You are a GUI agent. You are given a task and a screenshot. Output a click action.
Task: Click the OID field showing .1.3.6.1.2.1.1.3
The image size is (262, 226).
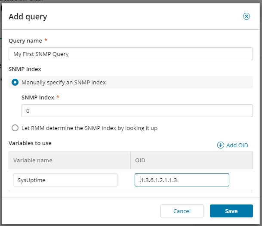tap(182, 180)
